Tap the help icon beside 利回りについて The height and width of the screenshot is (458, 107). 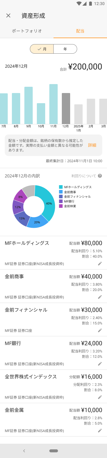tap(100, 176)
